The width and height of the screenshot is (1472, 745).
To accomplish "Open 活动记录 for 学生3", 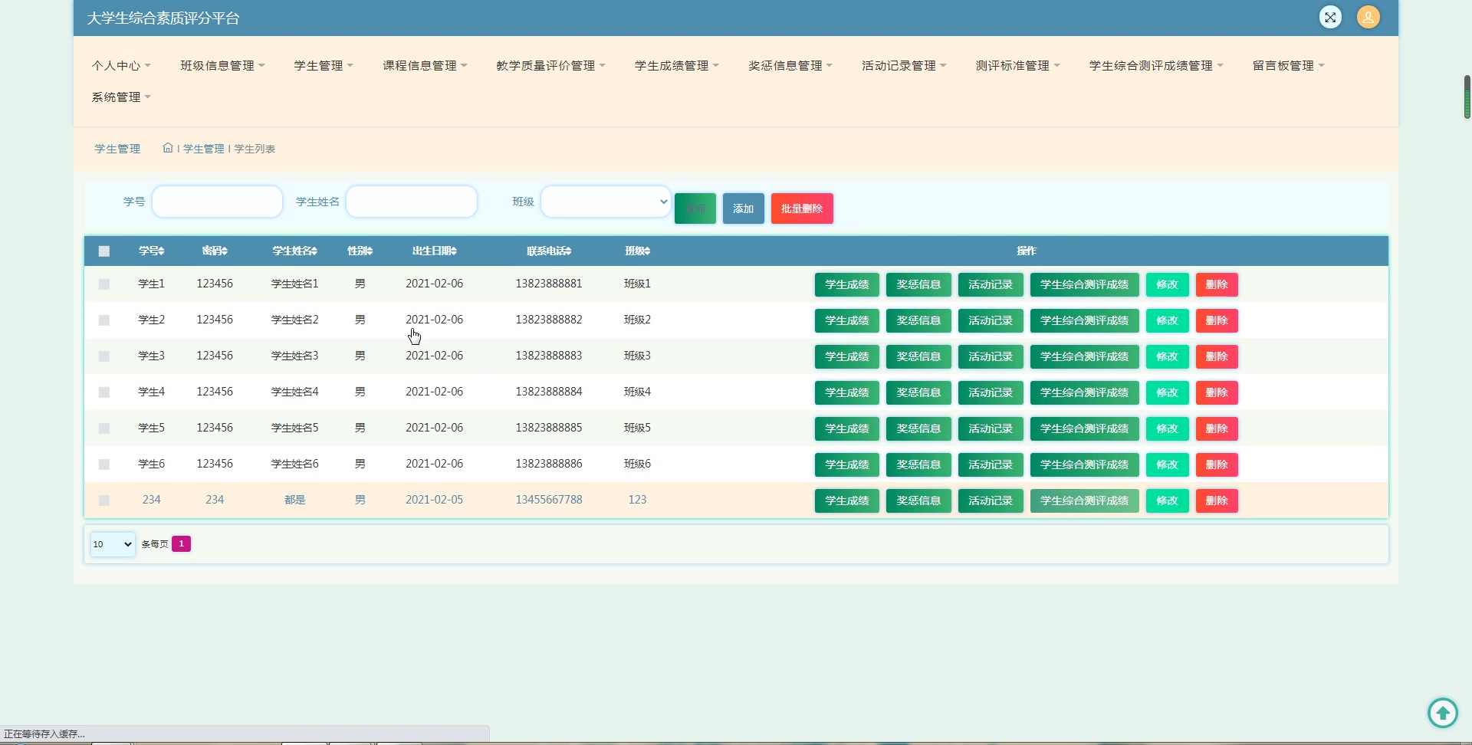I will pos(991,356).
